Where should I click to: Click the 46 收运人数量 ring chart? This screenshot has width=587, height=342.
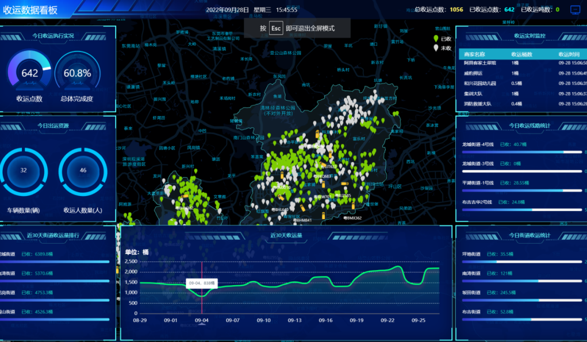click(x=83, y=171)
